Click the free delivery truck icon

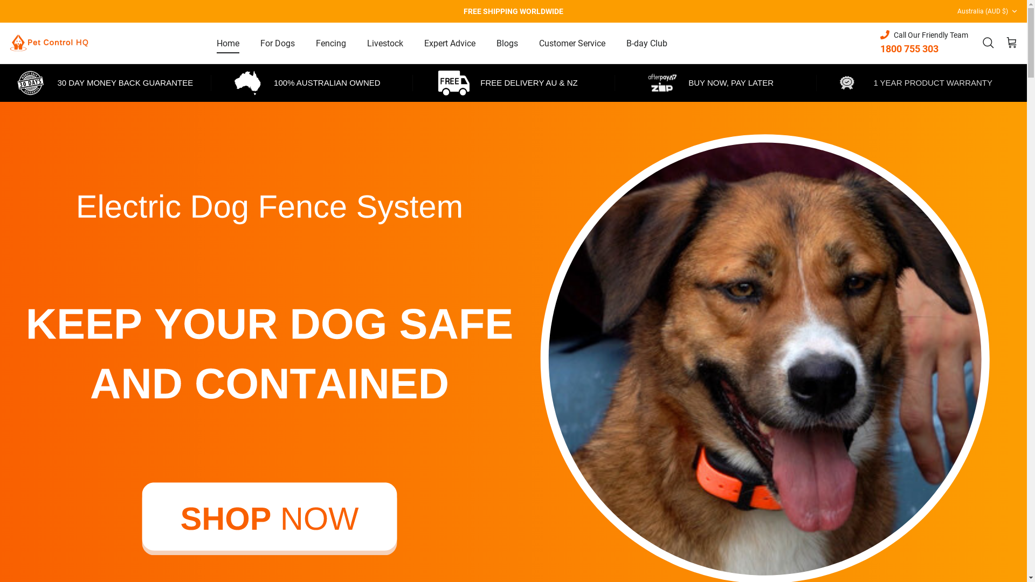point(453,83)
